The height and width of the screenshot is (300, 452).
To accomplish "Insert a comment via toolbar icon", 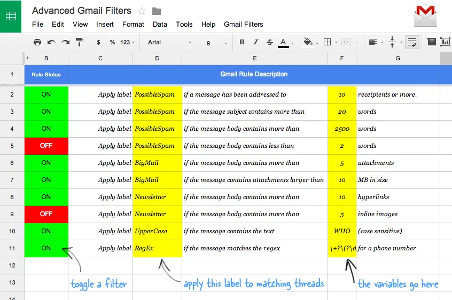I will 431,42.
